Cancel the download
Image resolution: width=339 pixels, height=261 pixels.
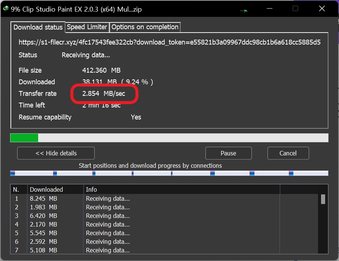(x=288, y=153)
